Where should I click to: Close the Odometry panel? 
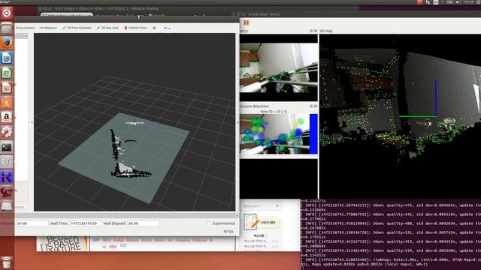click(x=316, y=31)
